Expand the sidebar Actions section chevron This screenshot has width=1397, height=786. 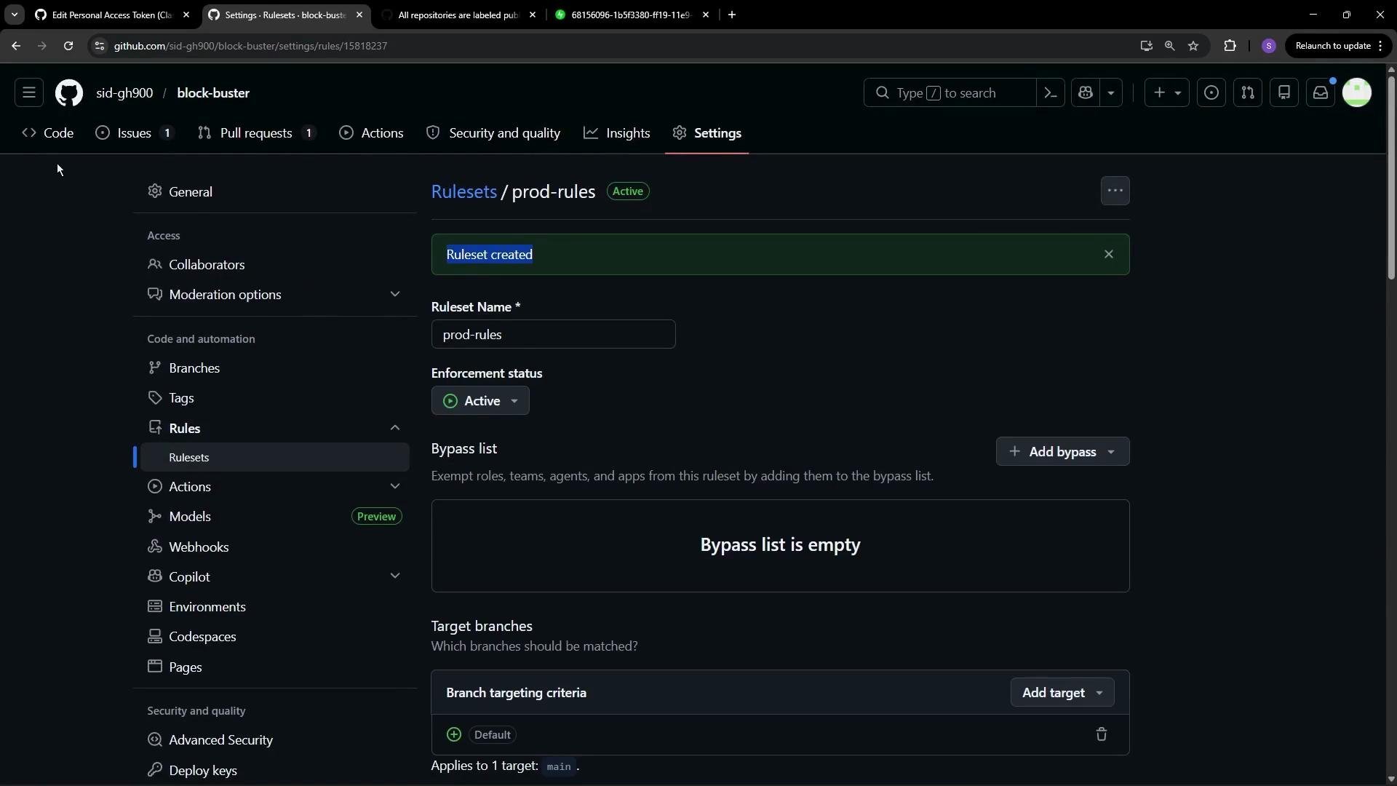pos(395,486)
